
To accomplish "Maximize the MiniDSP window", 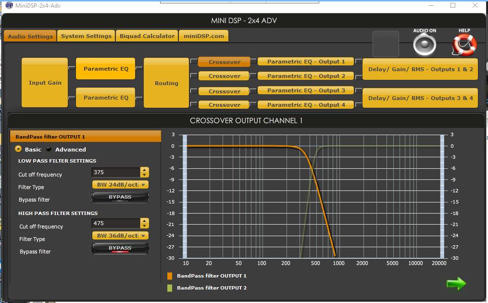I will point(453,5).
